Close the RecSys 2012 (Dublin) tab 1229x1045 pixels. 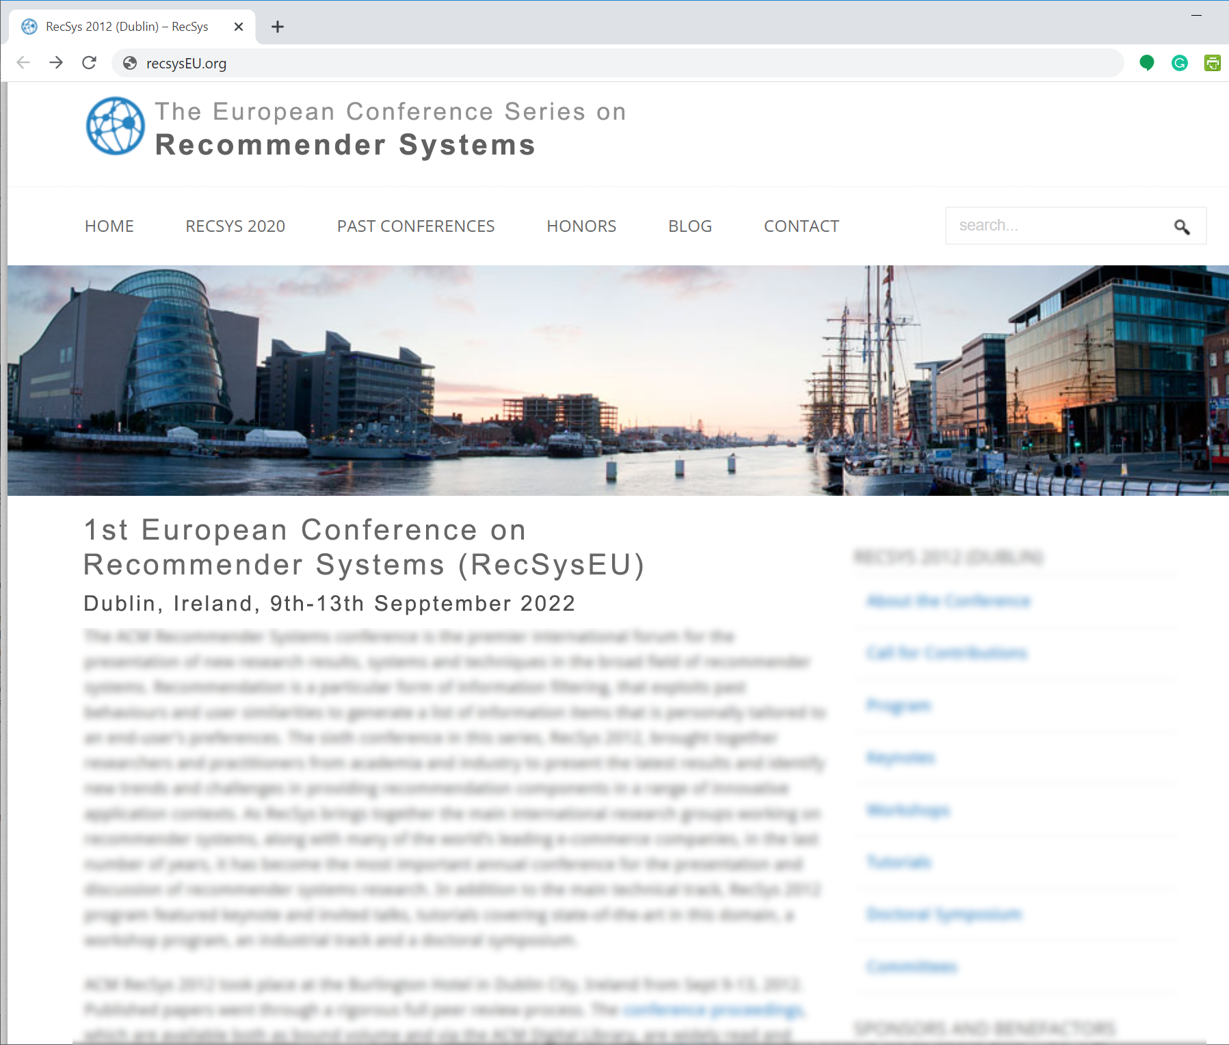pos(239,27)
